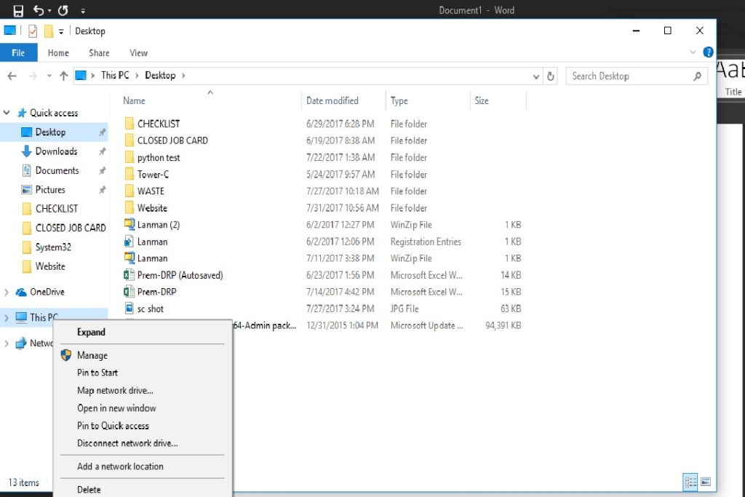This screenshot has height=497, width=745.
Task: Switch to the View ribbon tab
Action: click(x=138, y=52)
